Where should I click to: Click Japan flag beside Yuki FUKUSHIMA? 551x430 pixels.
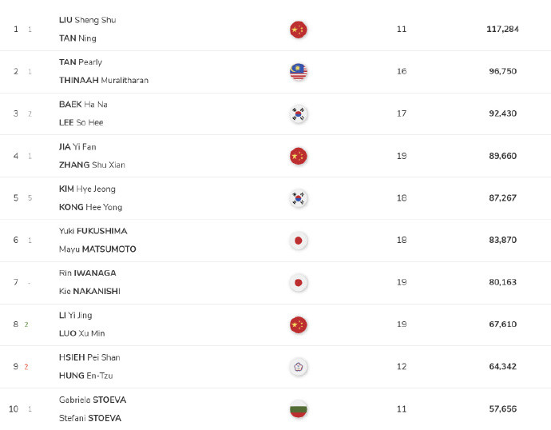point(298,240)
